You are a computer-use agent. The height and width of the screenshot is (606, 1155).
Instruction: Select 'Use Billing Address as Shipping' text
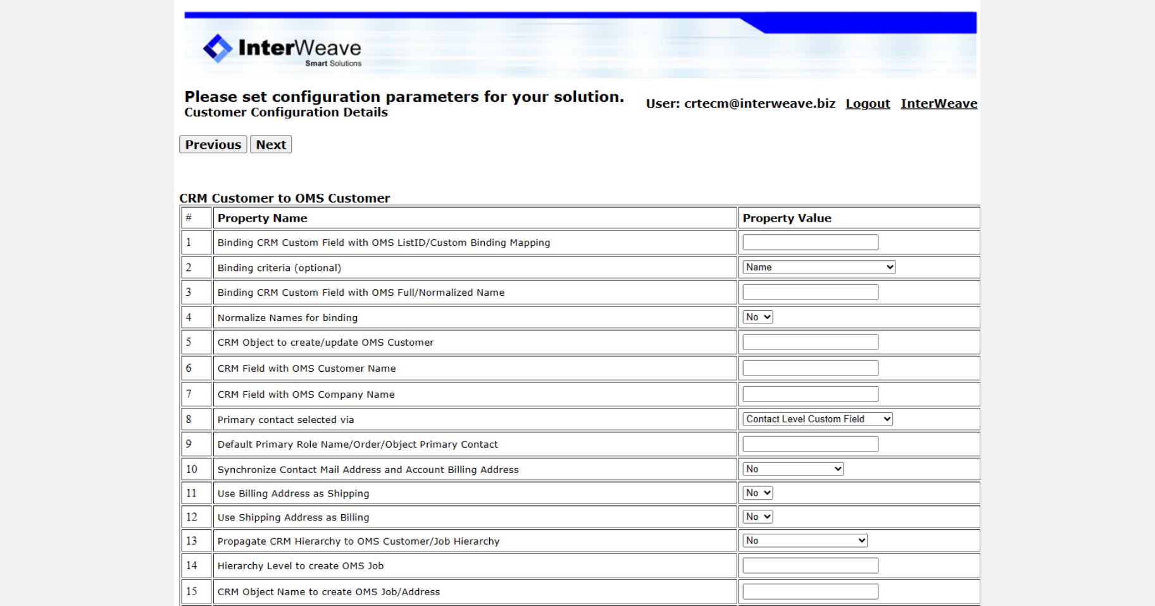(293, 494)
